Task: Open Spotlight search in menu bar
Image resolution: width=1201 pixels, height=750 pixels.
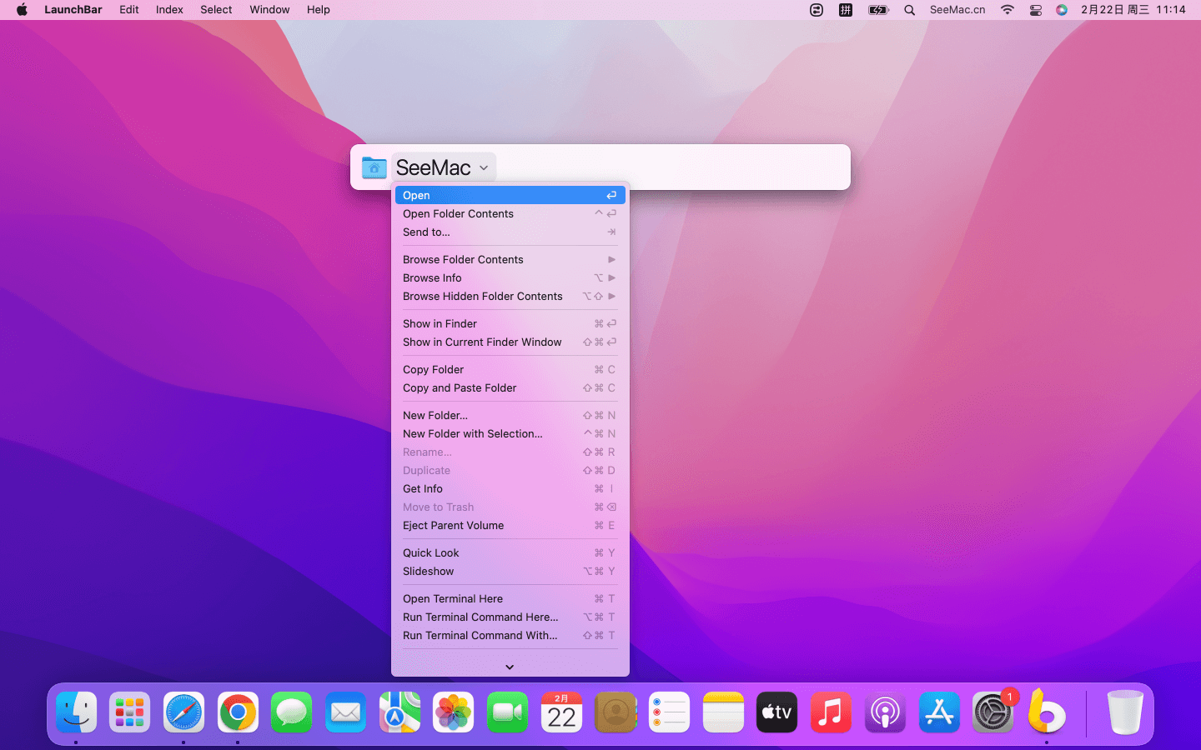Action: (x=910, y=10)
